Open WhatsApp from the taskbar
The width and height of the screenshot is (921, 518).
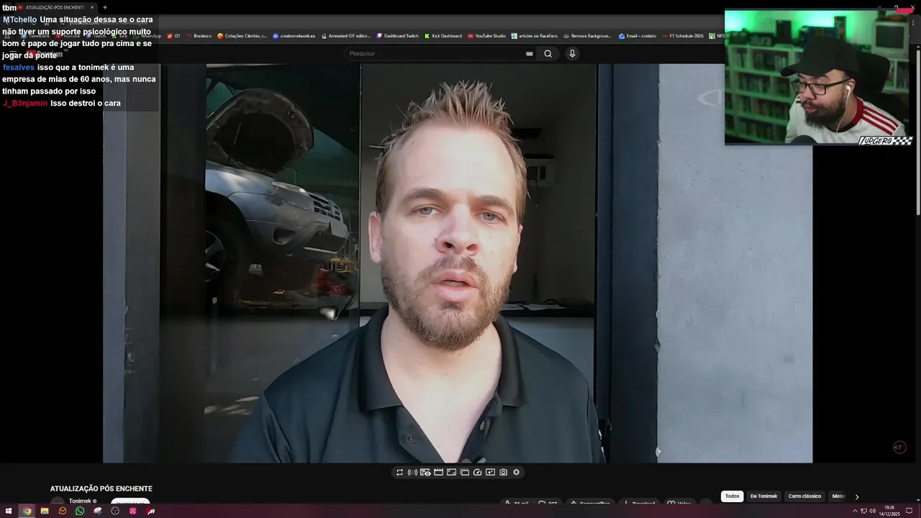(80, 511)
